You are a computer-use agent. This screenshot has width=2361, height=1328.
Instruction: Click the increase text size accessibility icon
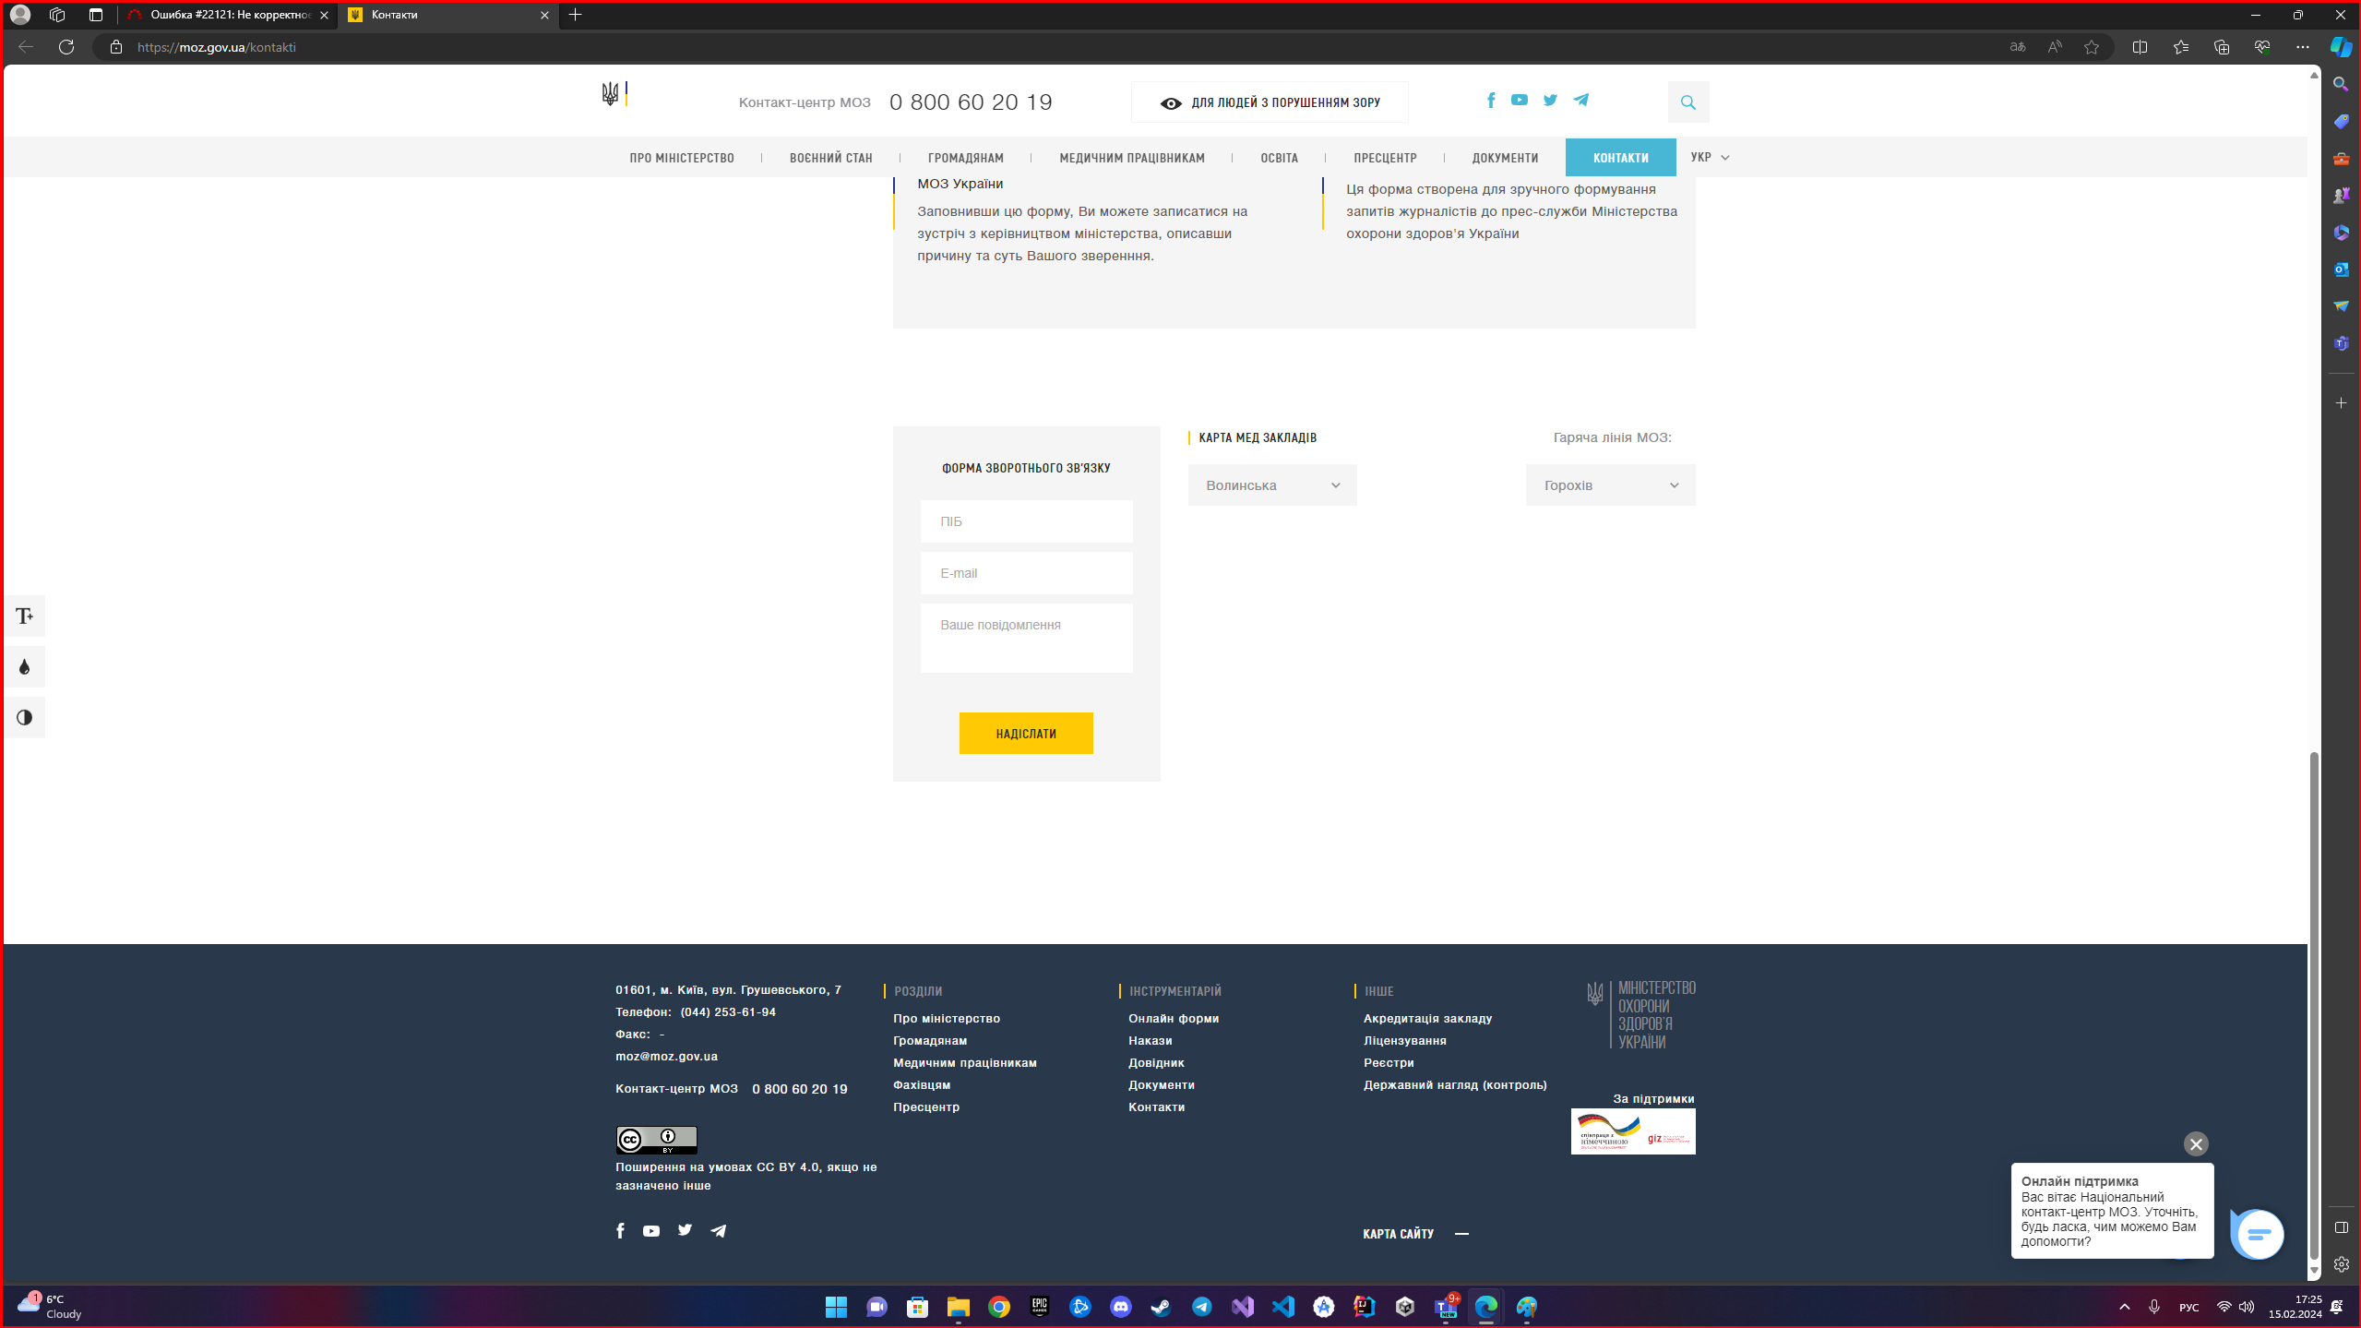coord(25,616)
